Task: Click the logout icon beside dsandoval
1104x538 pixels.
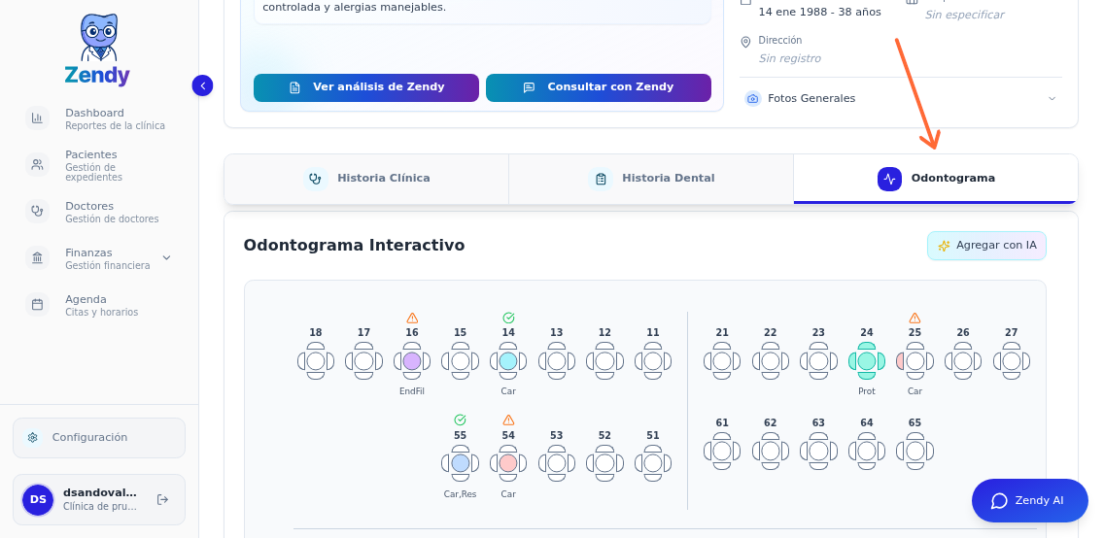Action: (x=162, y=499)
